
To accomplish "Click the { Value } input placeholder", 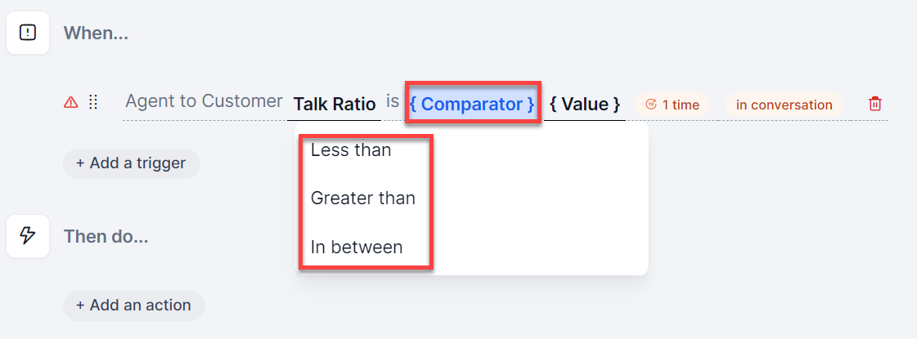I will click(x=585, y=105).
